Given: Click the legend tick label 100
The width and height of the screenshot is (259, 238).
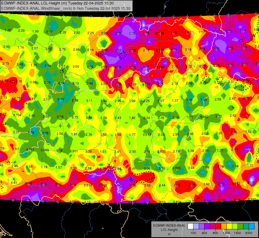Looking at the screenshot, I should (x=193, y=233).
